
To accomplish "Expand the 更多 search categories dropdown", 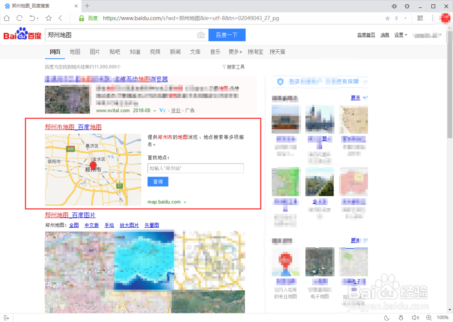I will [x=236, y=52].
